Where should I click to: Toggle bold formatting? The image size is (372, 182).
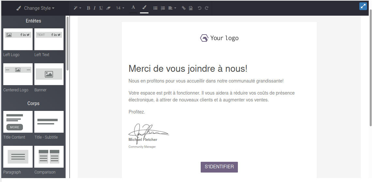[x=88, y=8]
